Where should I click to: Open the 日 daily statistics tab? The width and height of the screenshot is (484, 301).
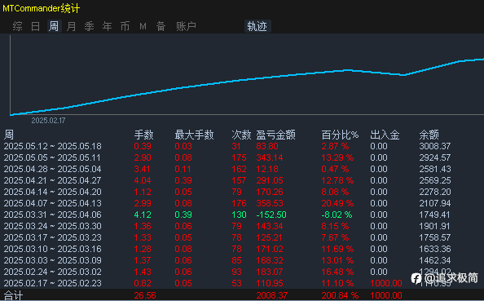36,26
